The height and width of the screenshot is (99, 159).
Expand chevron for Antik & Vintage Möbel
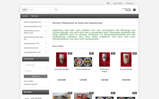(x=46, y=22)
